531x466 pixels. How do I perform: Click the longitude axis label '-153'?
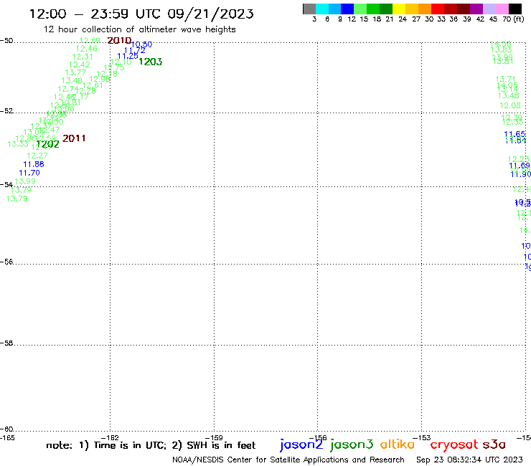[422, 437]
